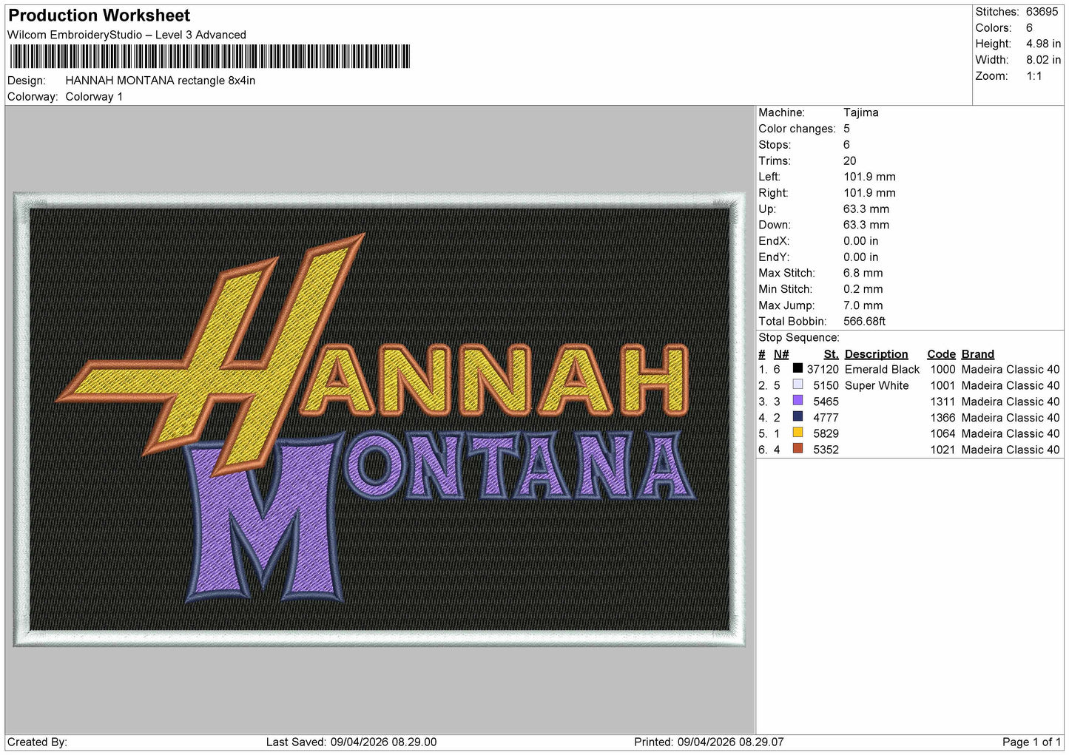The width and height of the screenshot is (1069, 755).
Task: Click the stitches count '63695'
Action: [x=1042, y=12]
